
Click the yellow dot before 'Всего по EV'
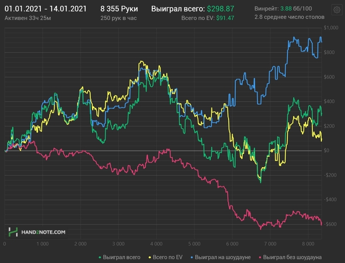click(x=150, y=257)
